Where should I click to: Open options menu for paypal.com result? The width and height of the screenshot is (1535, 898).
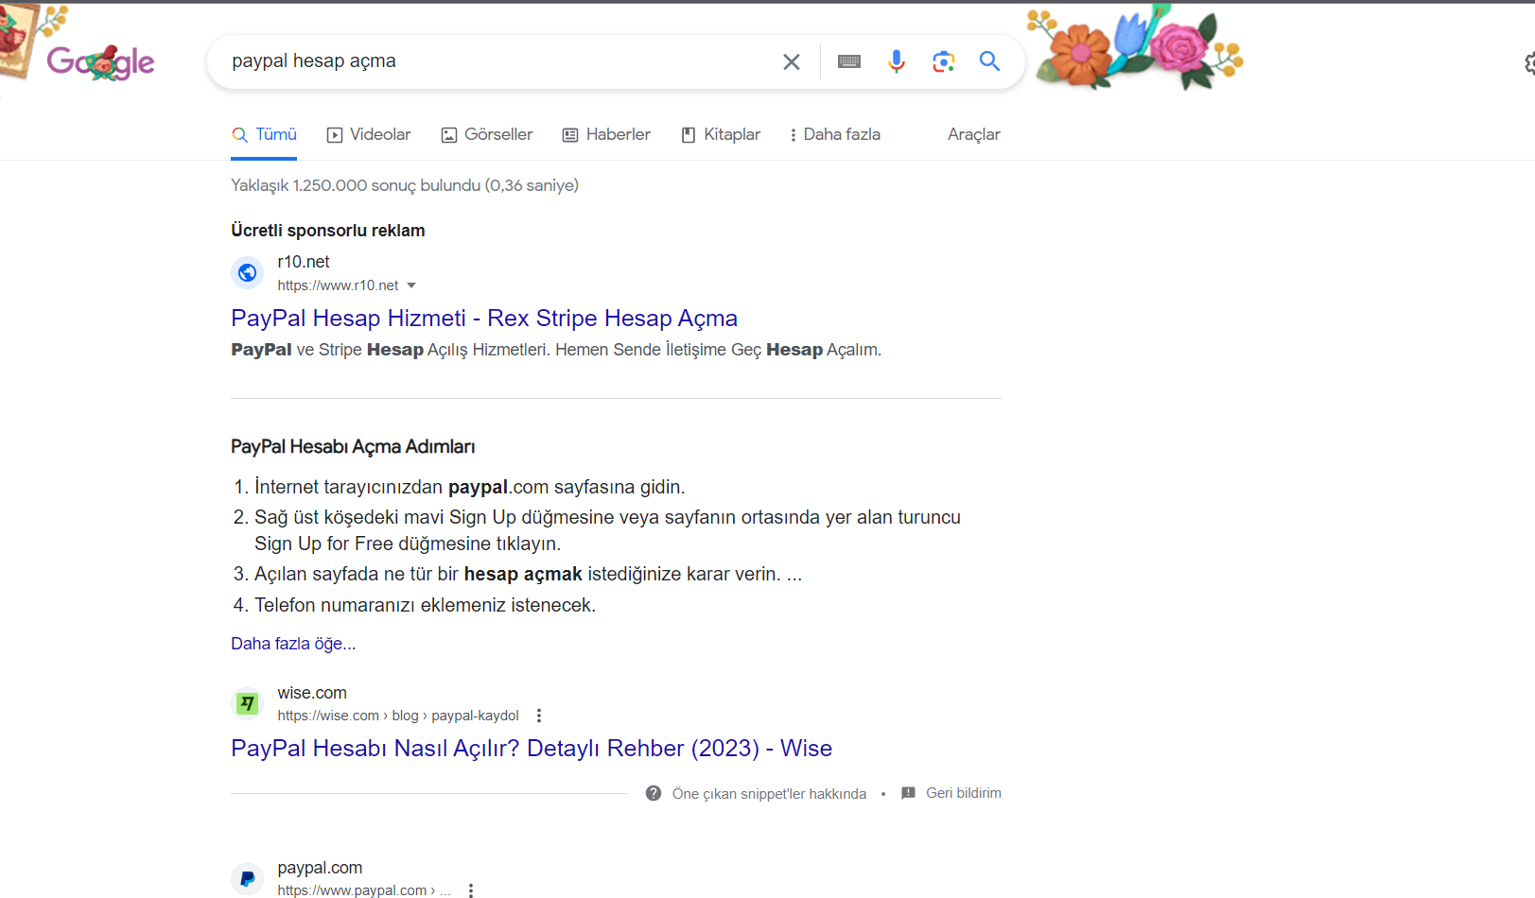click(x=471, y=890)
